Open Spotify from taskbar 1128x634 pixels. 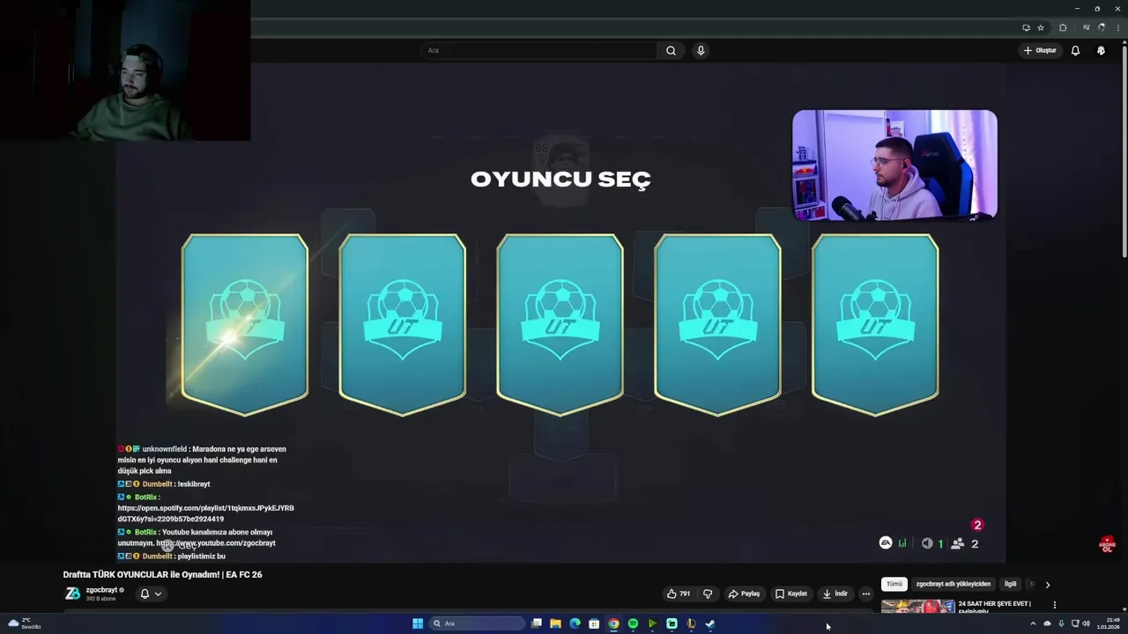coord(633,623)
